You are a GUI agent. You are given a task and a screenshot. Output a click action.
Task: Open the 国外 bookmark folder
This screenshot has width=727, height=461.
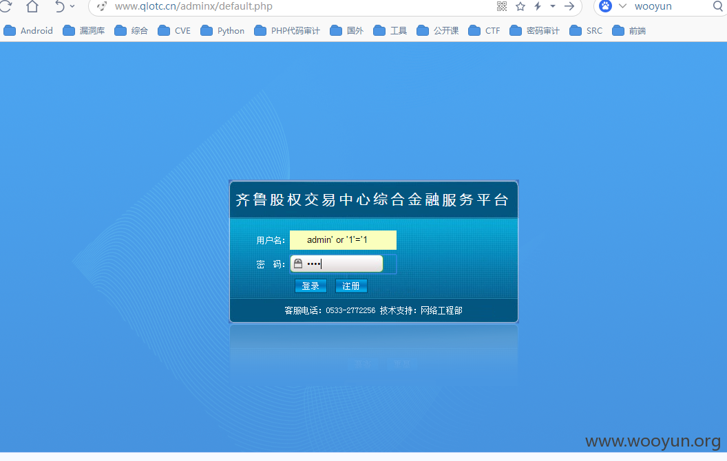click(x=347, y=30)
